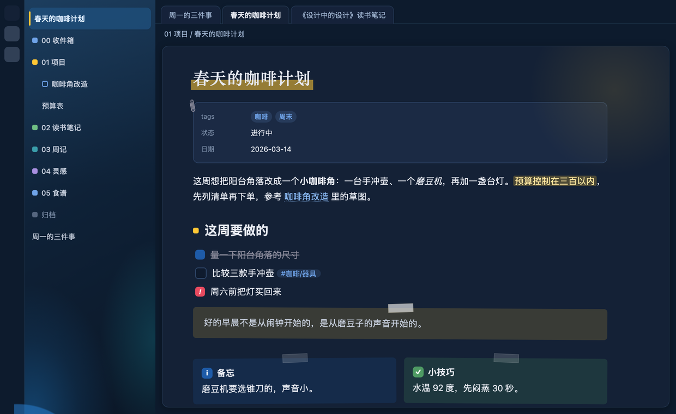This screenshot has width=676, height=414.
Task: Click the 这周要做的 heading
Action: point(236,230)
